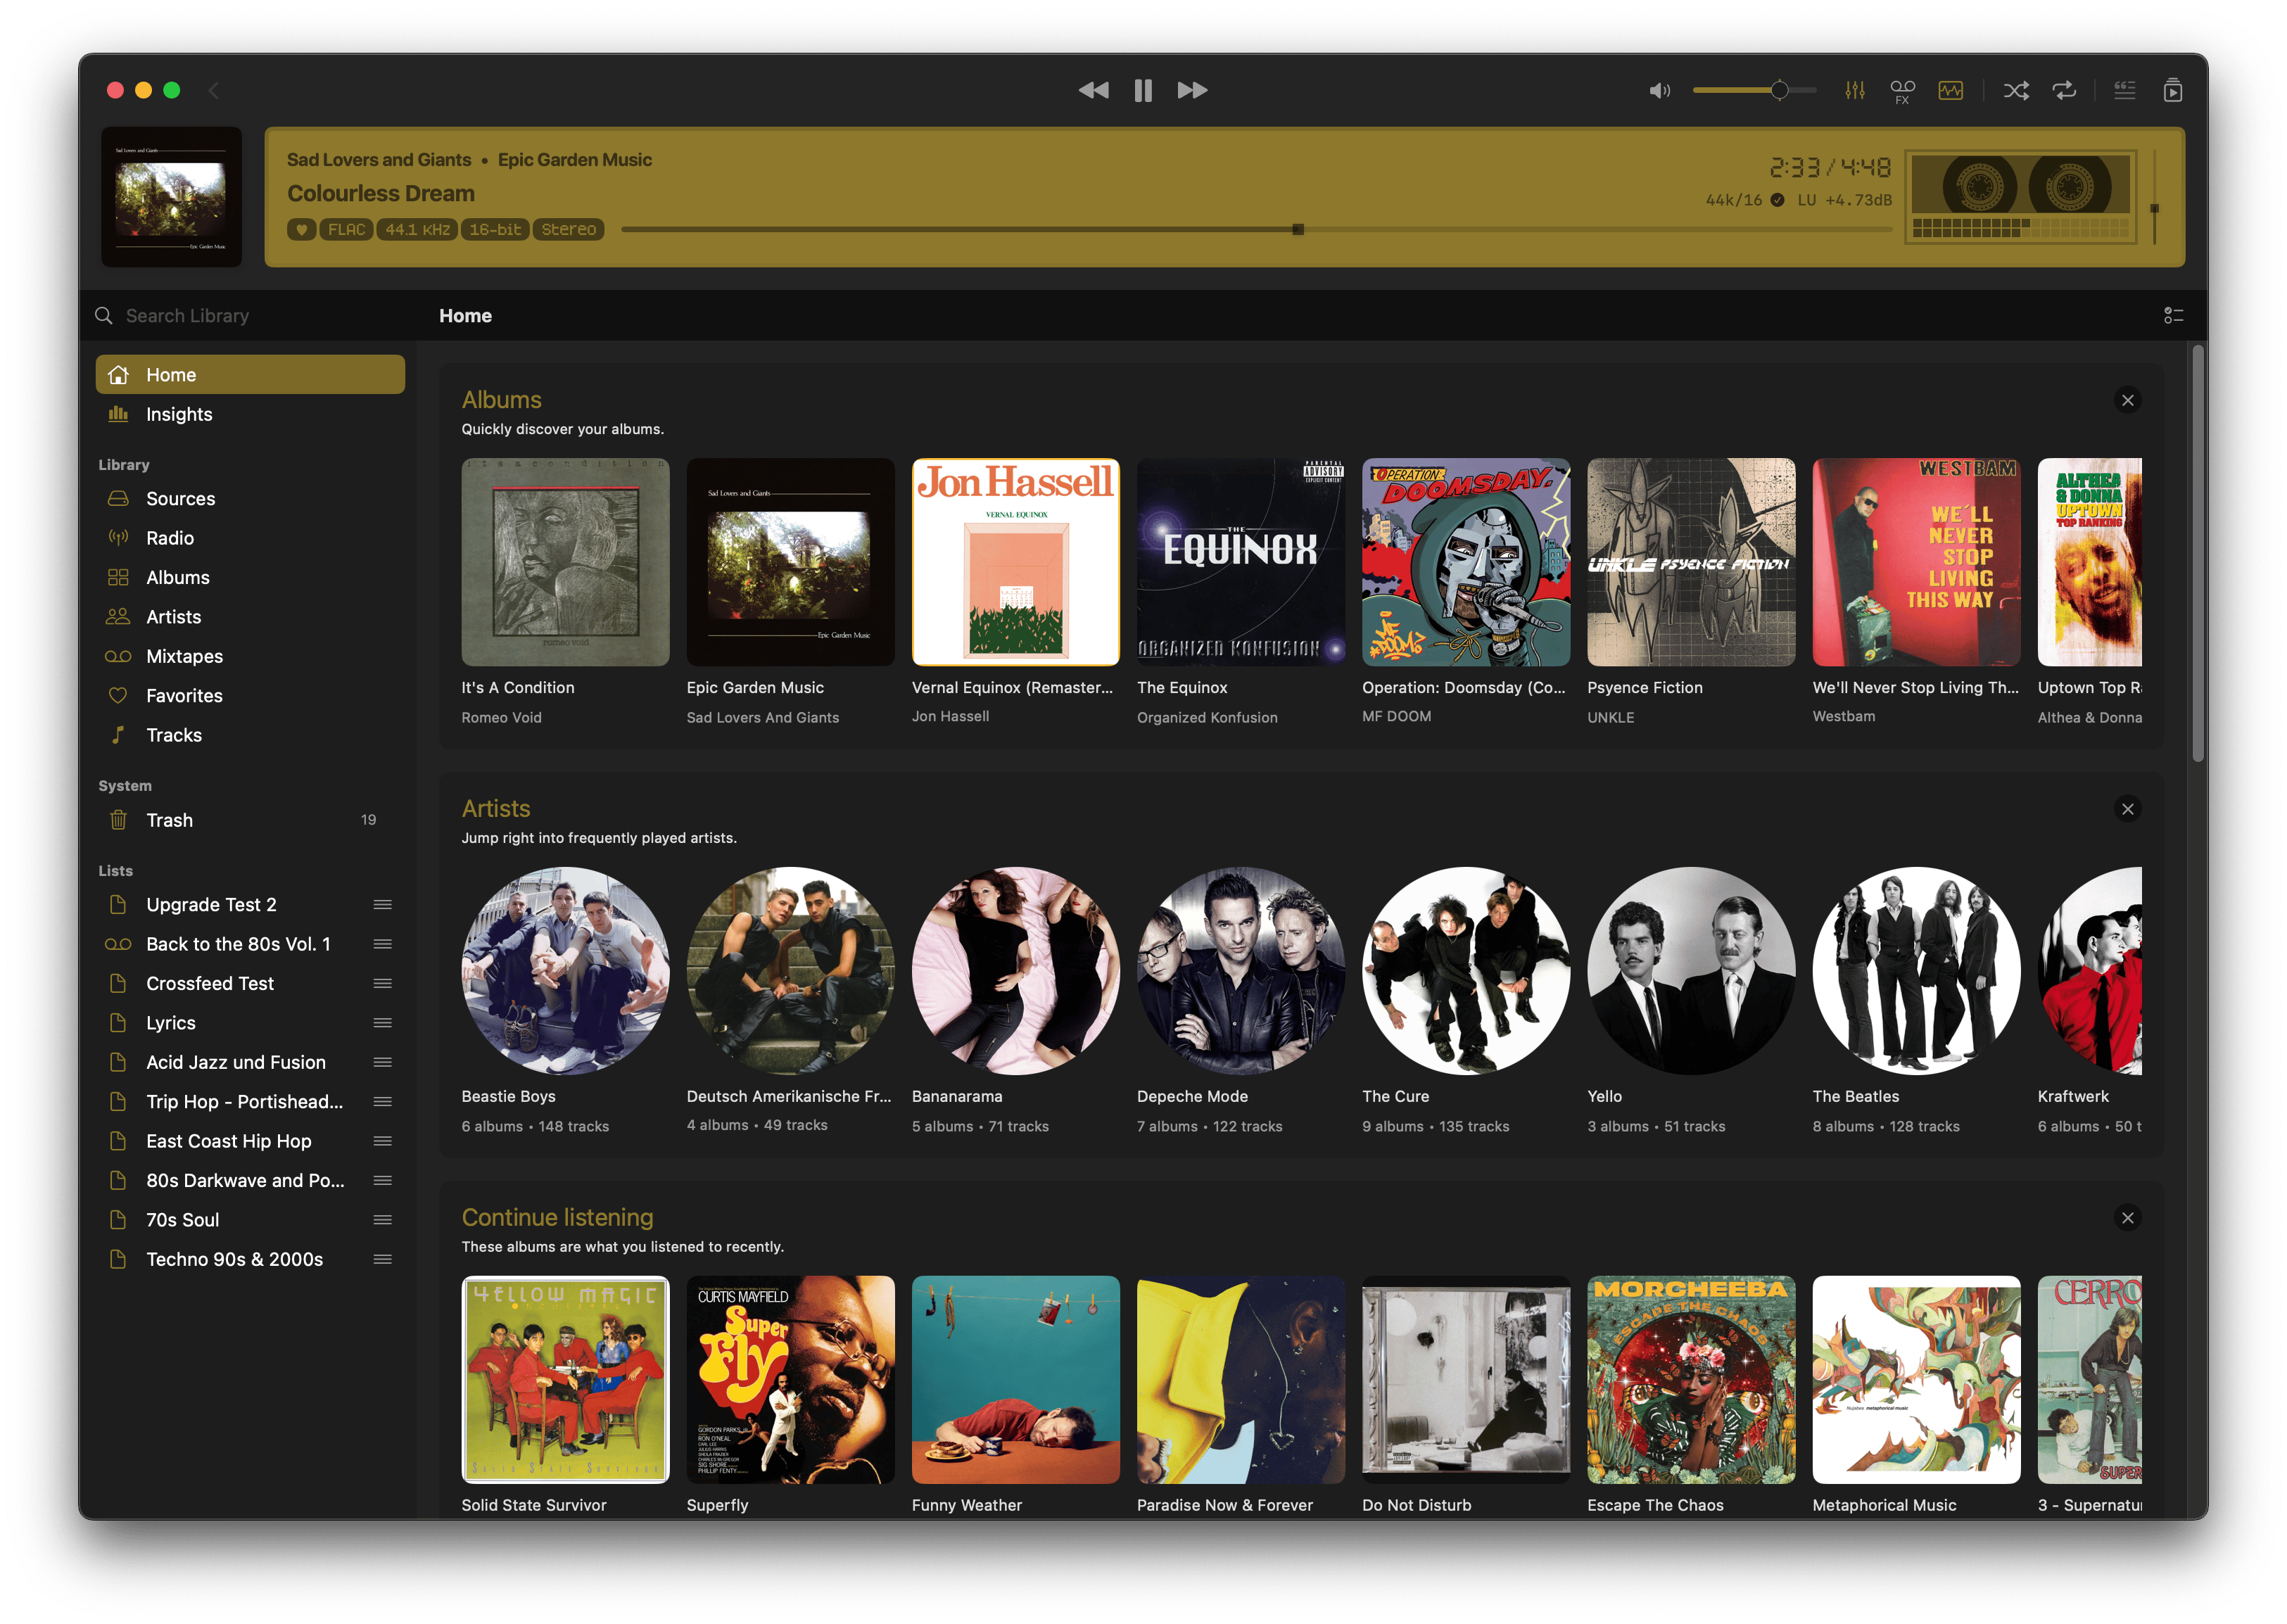This screenshot has width=2287, height=1624.
Task: Open the play queue icon
Action: coord(2173,91)
